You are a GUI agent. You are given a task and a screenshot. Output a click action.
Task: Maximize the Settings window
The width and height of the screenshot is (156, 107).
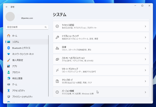142,6
